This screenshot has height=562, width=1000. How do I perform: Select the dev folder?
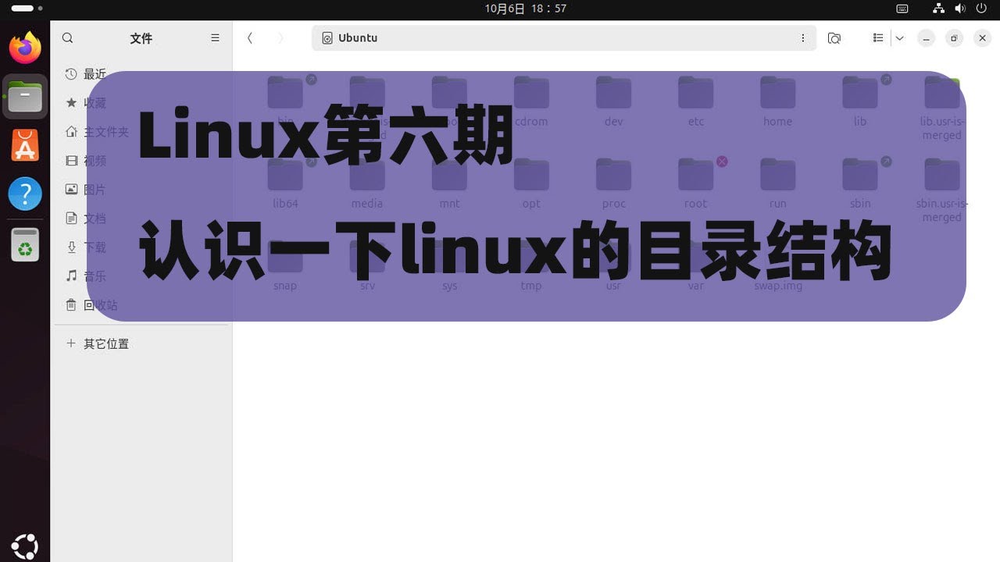613,102
